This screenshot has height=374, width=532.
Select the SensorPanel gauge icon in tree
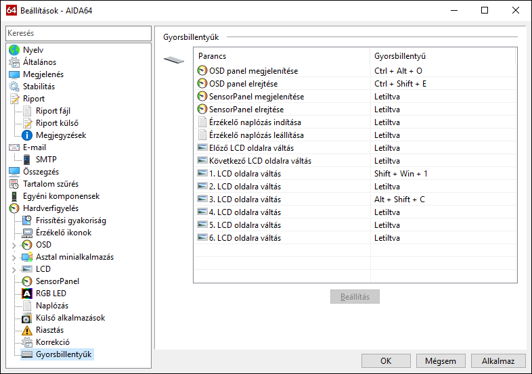27,281
